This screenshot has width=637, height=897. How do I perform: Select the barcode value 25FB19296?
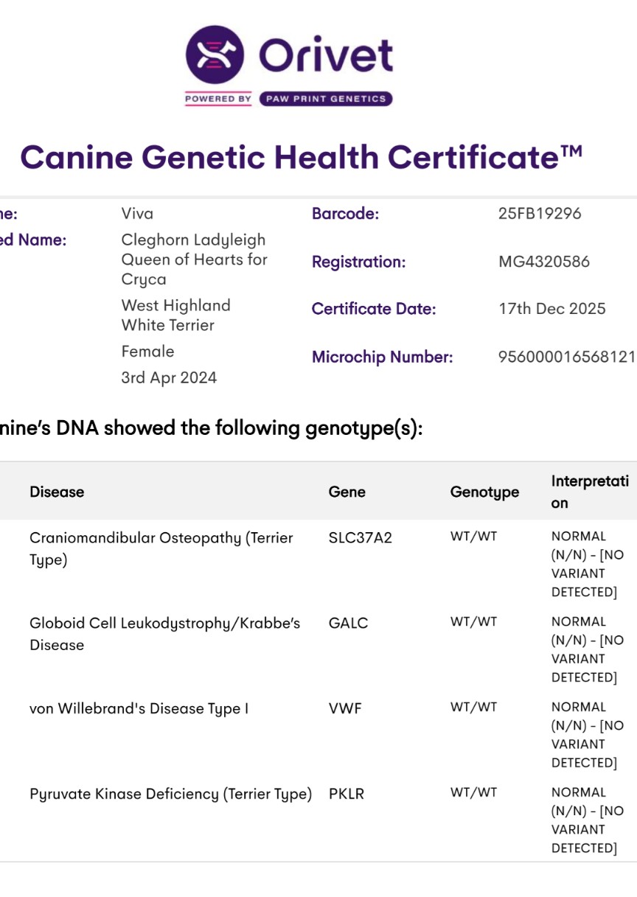point(540,214)
